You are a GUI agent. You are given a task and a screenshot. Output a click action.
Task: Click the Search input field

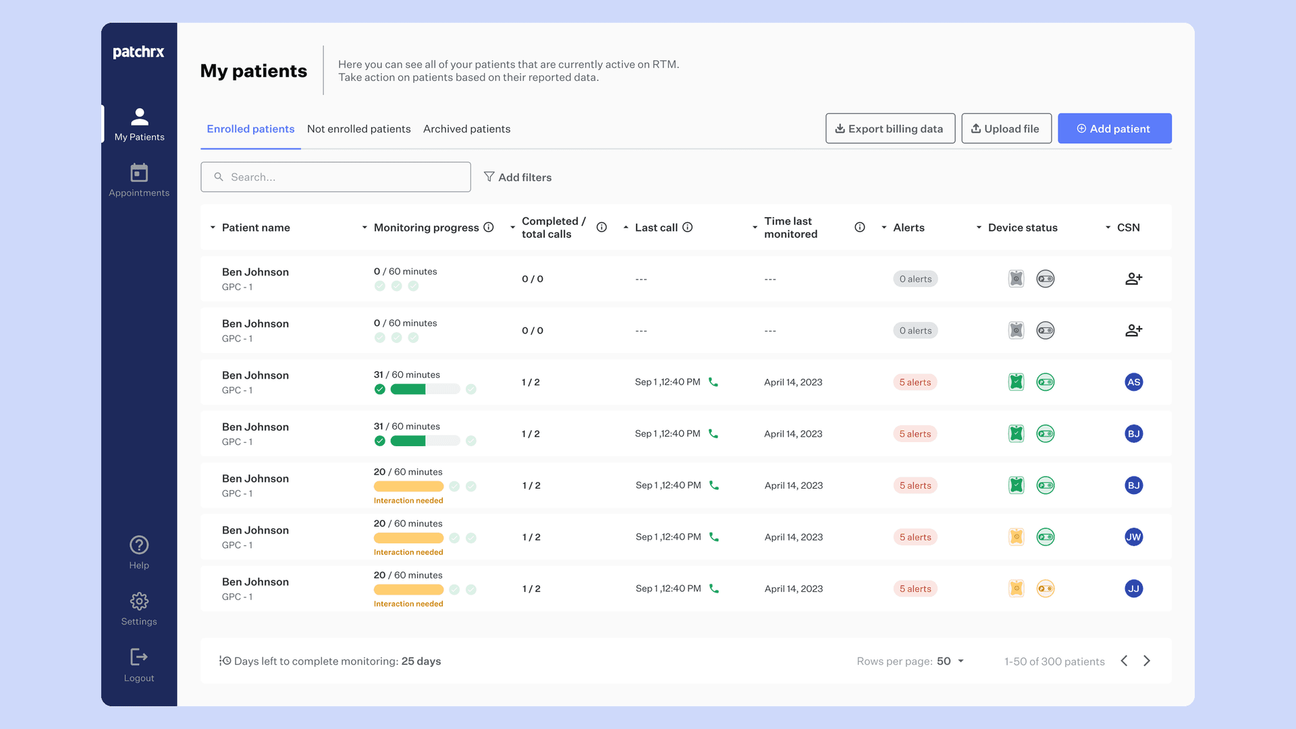(335, 177)
